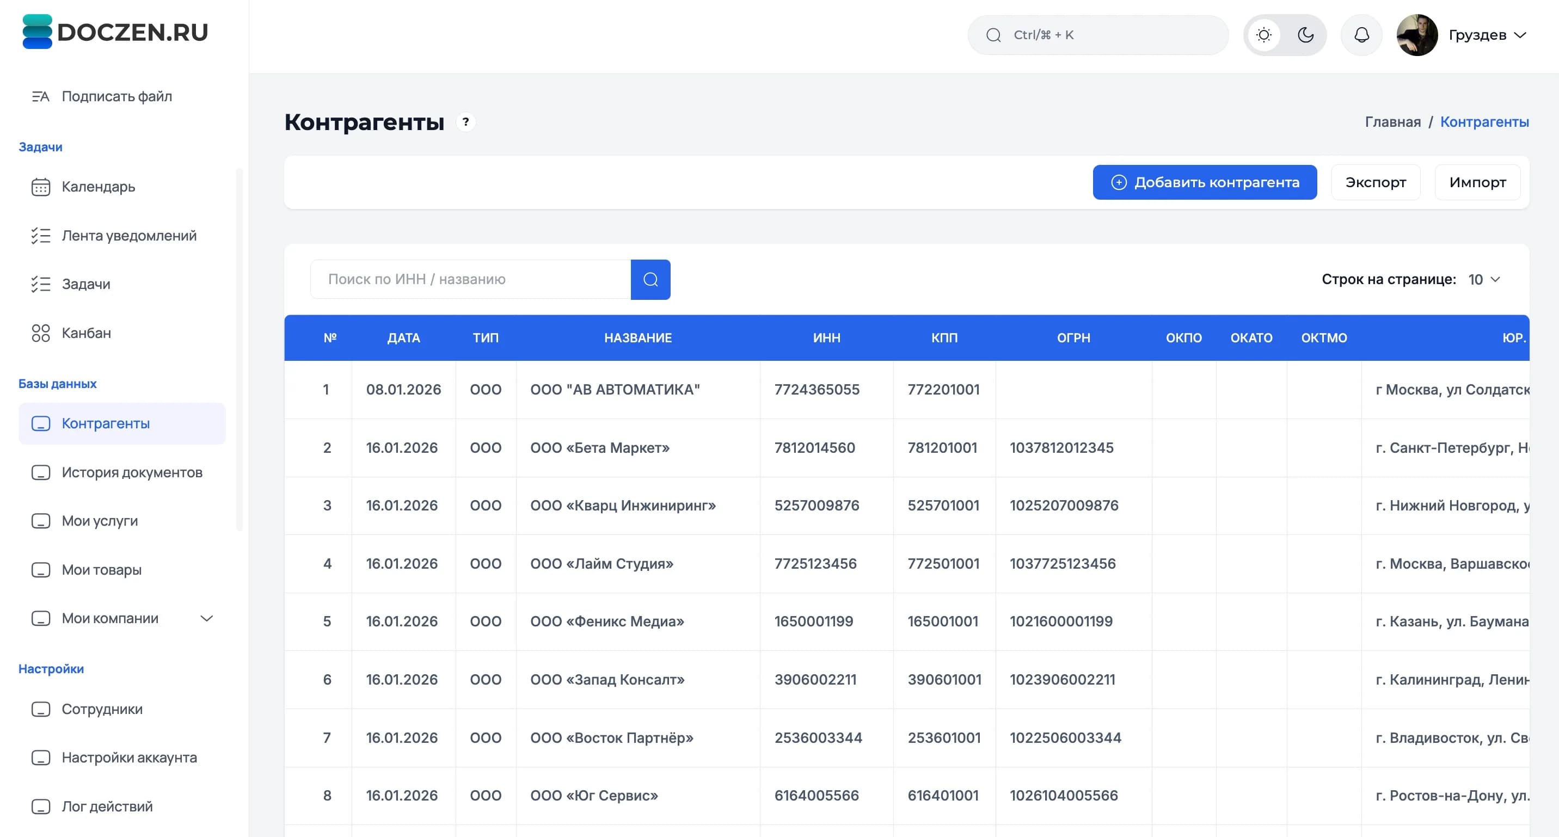Click the История документов sidebar icon

pyautogui.click(x=40, y=473)
